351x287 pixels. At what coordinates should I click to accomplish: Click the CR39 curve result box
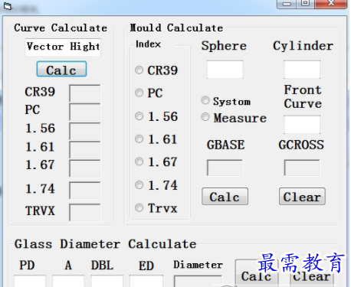(85, 93)
